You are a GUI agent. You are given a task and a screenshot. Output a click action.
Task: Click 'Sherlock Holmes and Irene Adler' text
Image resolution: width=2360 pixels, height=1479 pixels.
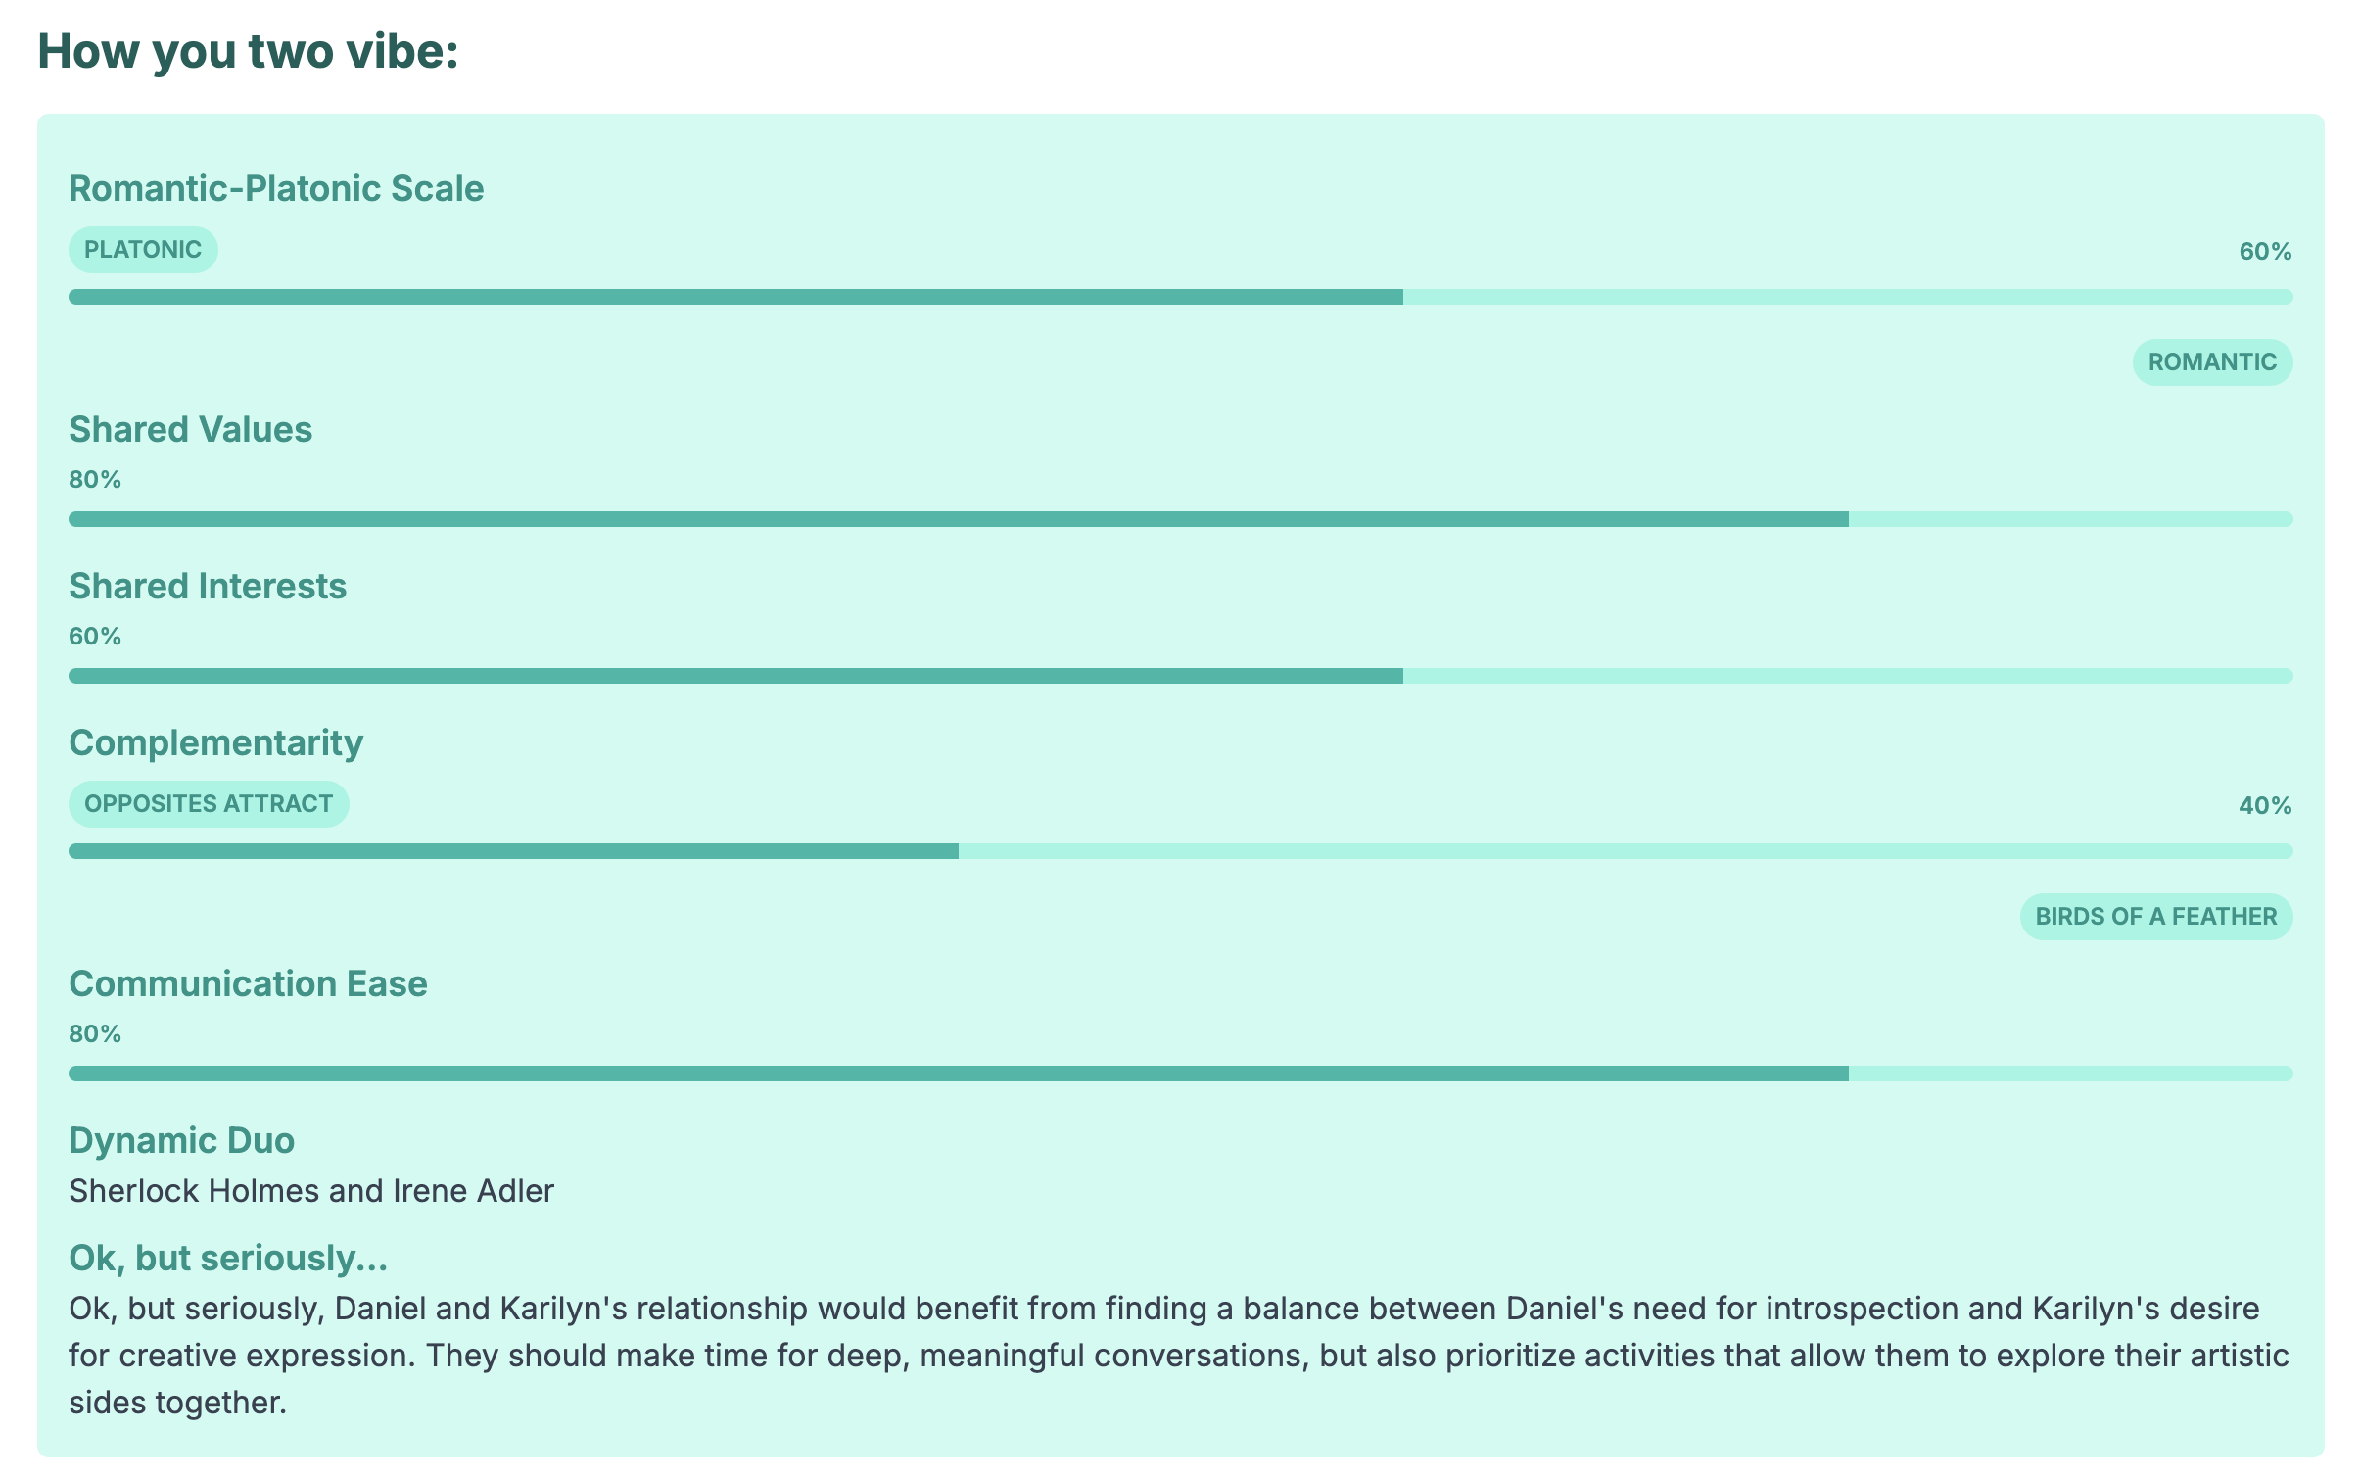click(311, 1191)
